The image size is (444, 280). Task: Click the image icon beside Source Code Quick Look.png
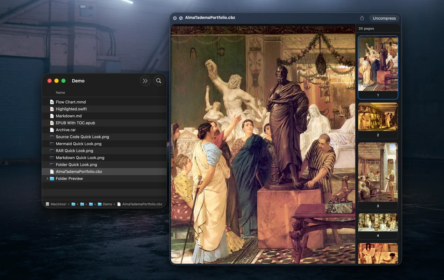(52, 136)
